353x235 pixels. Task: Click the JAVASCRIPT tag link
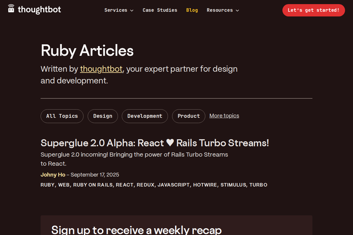tap(174, 185)
